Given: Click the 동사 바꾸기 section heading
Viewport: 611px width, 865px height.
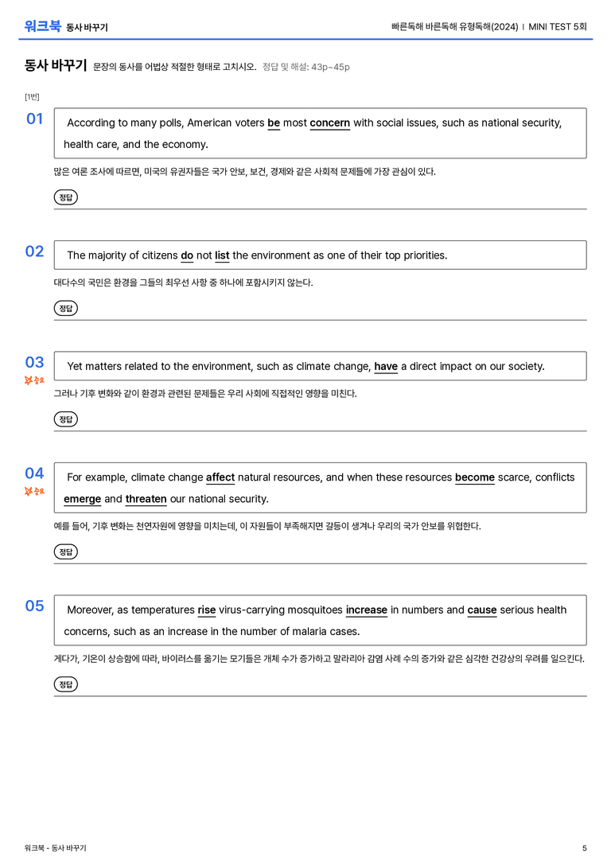Looking at the screenshot, I should point(56,65).
